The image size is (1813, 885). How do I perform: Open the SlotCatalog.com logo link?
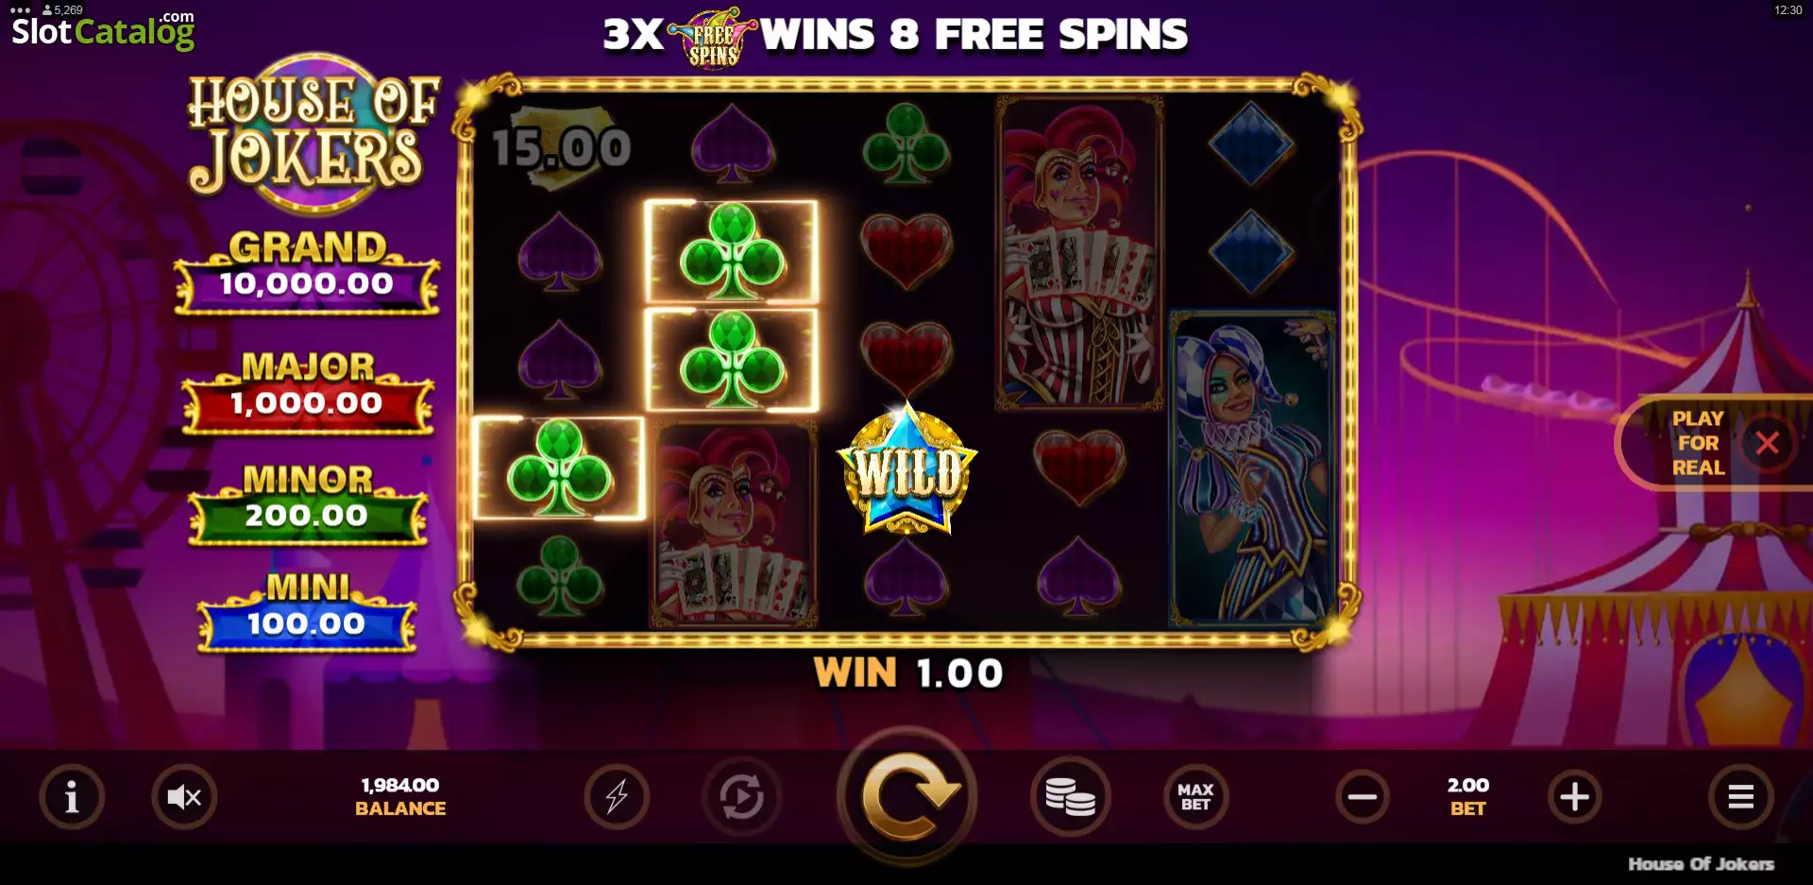coord(103,30)
